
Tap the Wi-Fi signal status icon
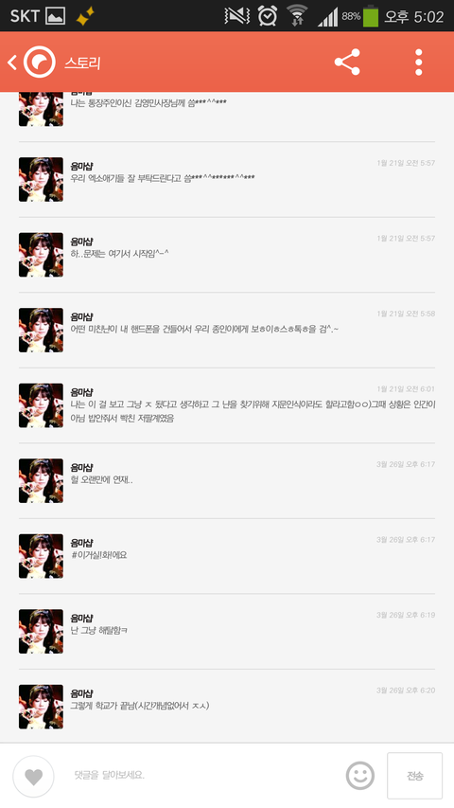pyautogui.click(x=297, y=15)
